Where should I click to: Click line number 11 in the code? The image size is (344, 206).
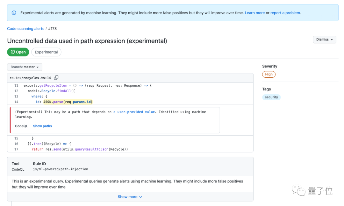coord(16,86)
